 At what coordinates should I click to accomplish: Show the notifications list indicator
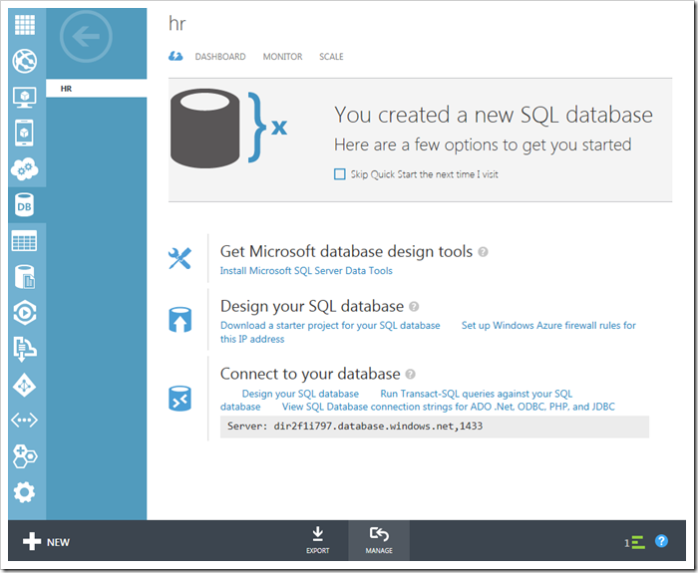(x=635, y=542)
